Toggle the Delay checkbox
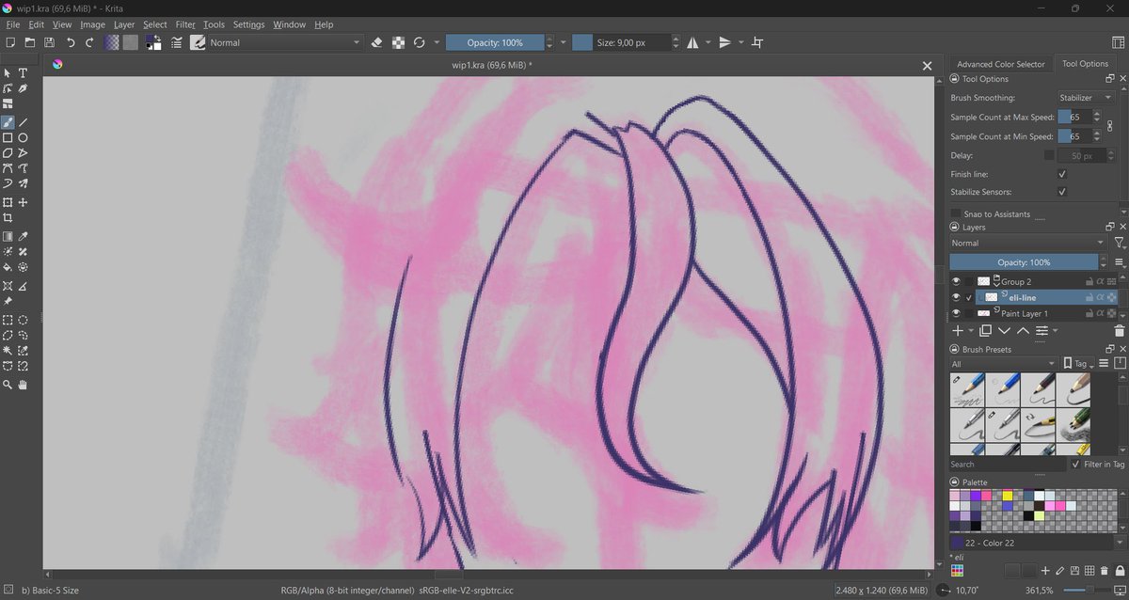The width and height of the screenshot is (1129, 600). pos(1049,155)
